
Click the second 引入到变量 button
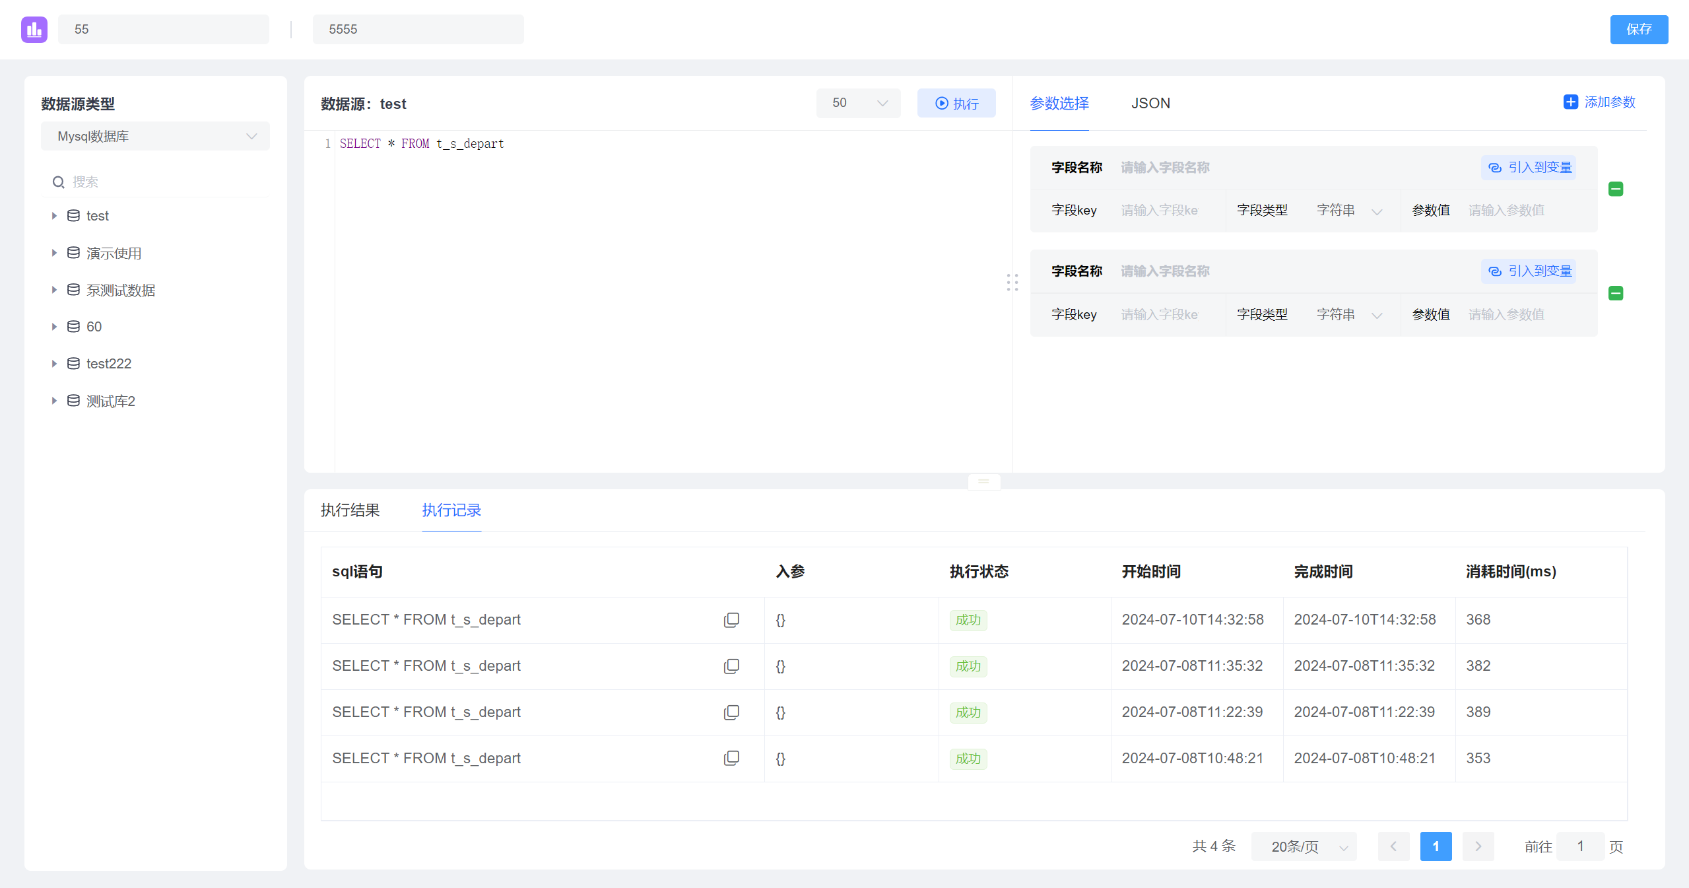point(1529,271)
